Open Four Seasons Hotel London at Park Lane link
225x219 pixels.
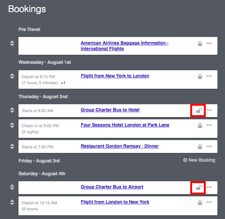pos(125,125)
